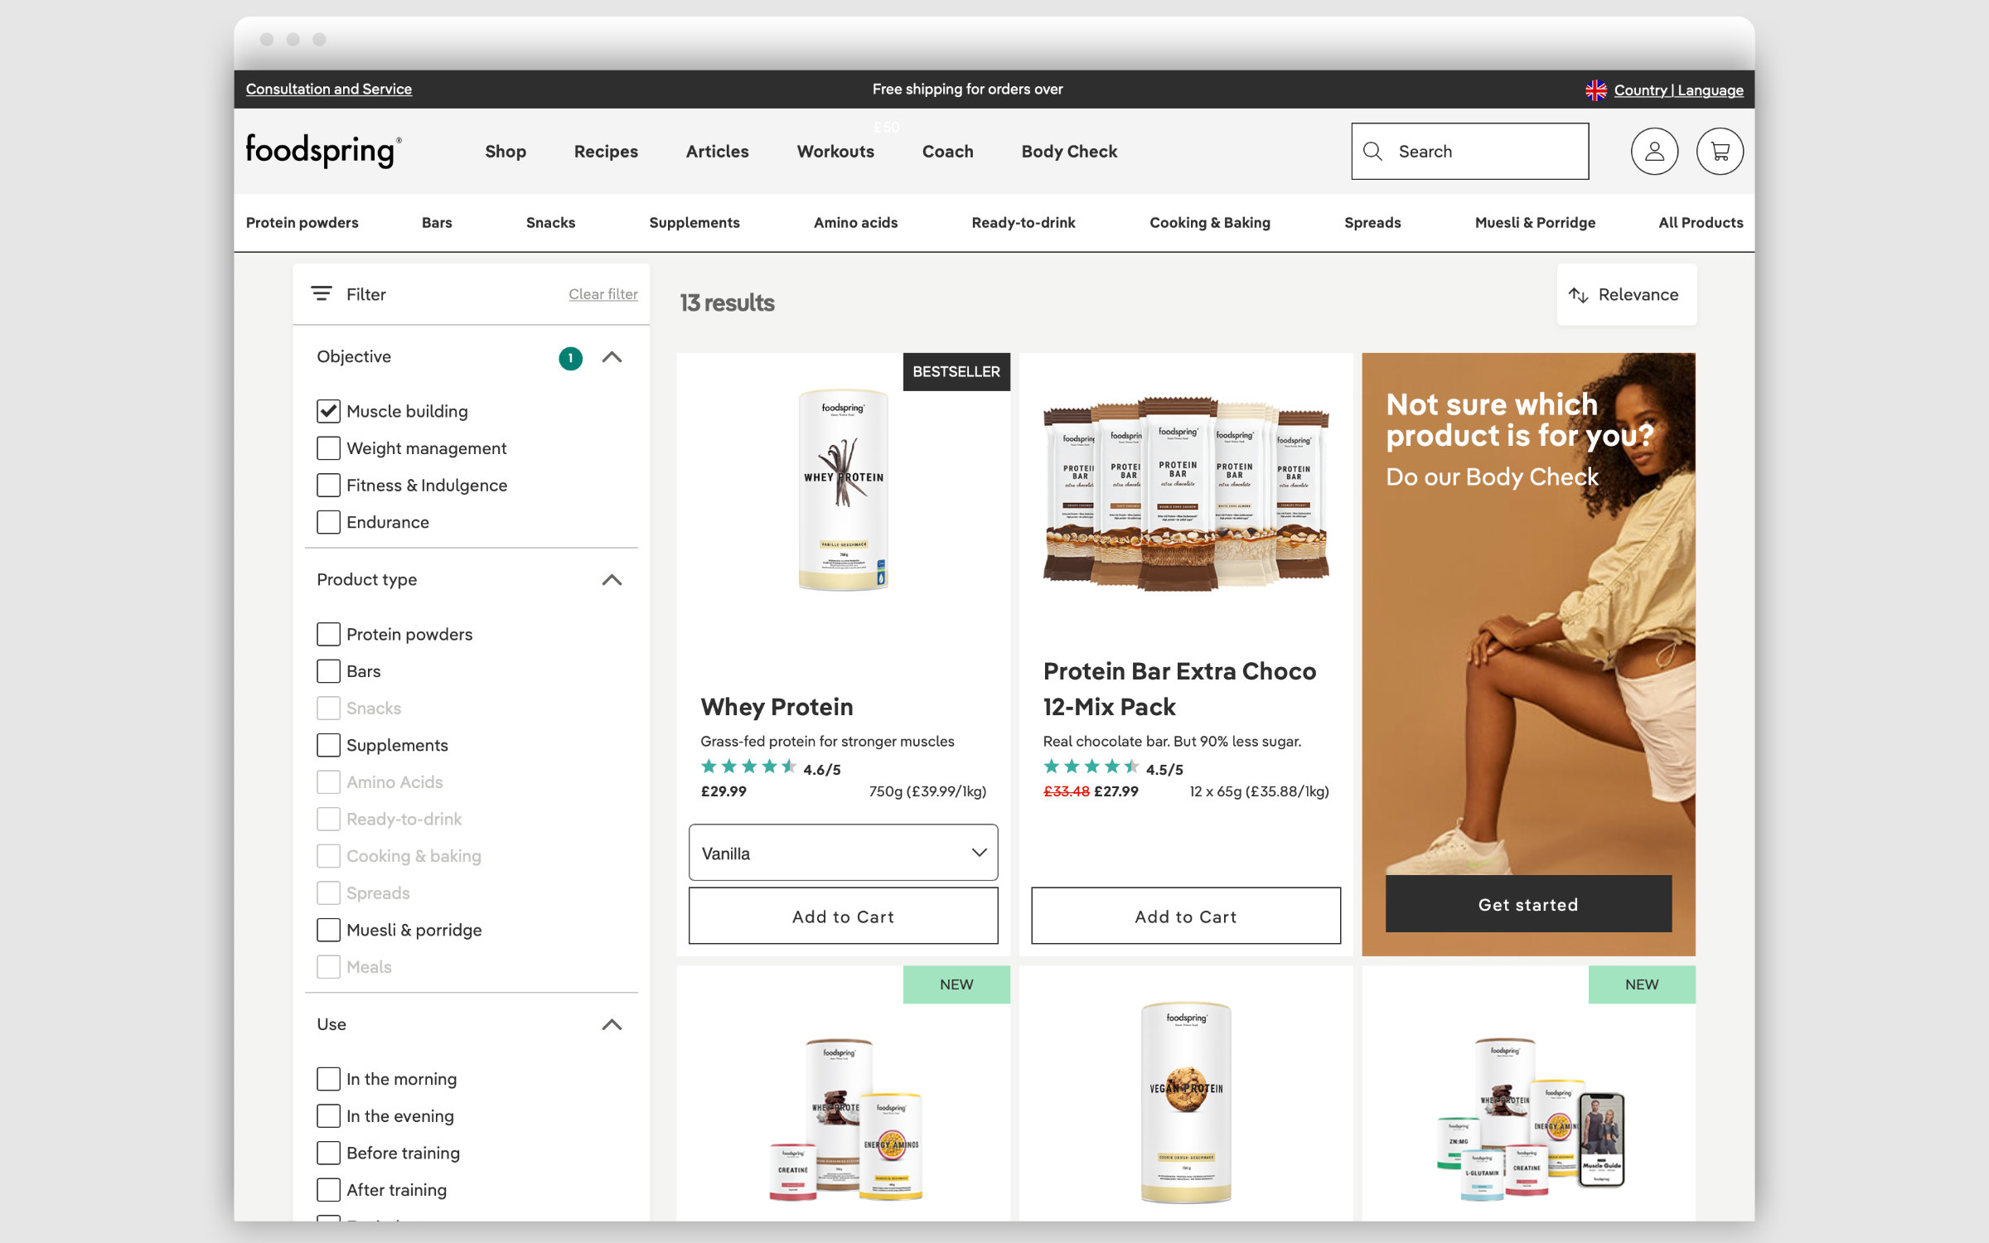Click the Protein Bar product thumbnail

click(x=1186, y=496)
